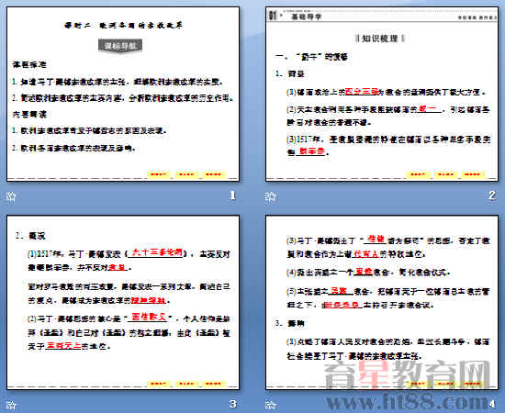Click the rightmost yellow button on slide 2
Viewport: 505px width, 413px height.
point(473,174)
